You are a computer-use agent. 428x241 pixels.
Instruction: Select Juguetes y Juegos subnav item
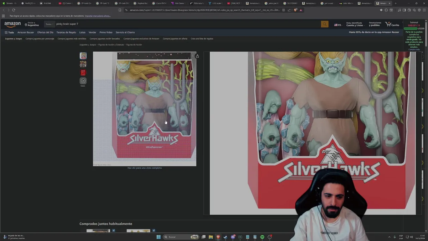13,38
